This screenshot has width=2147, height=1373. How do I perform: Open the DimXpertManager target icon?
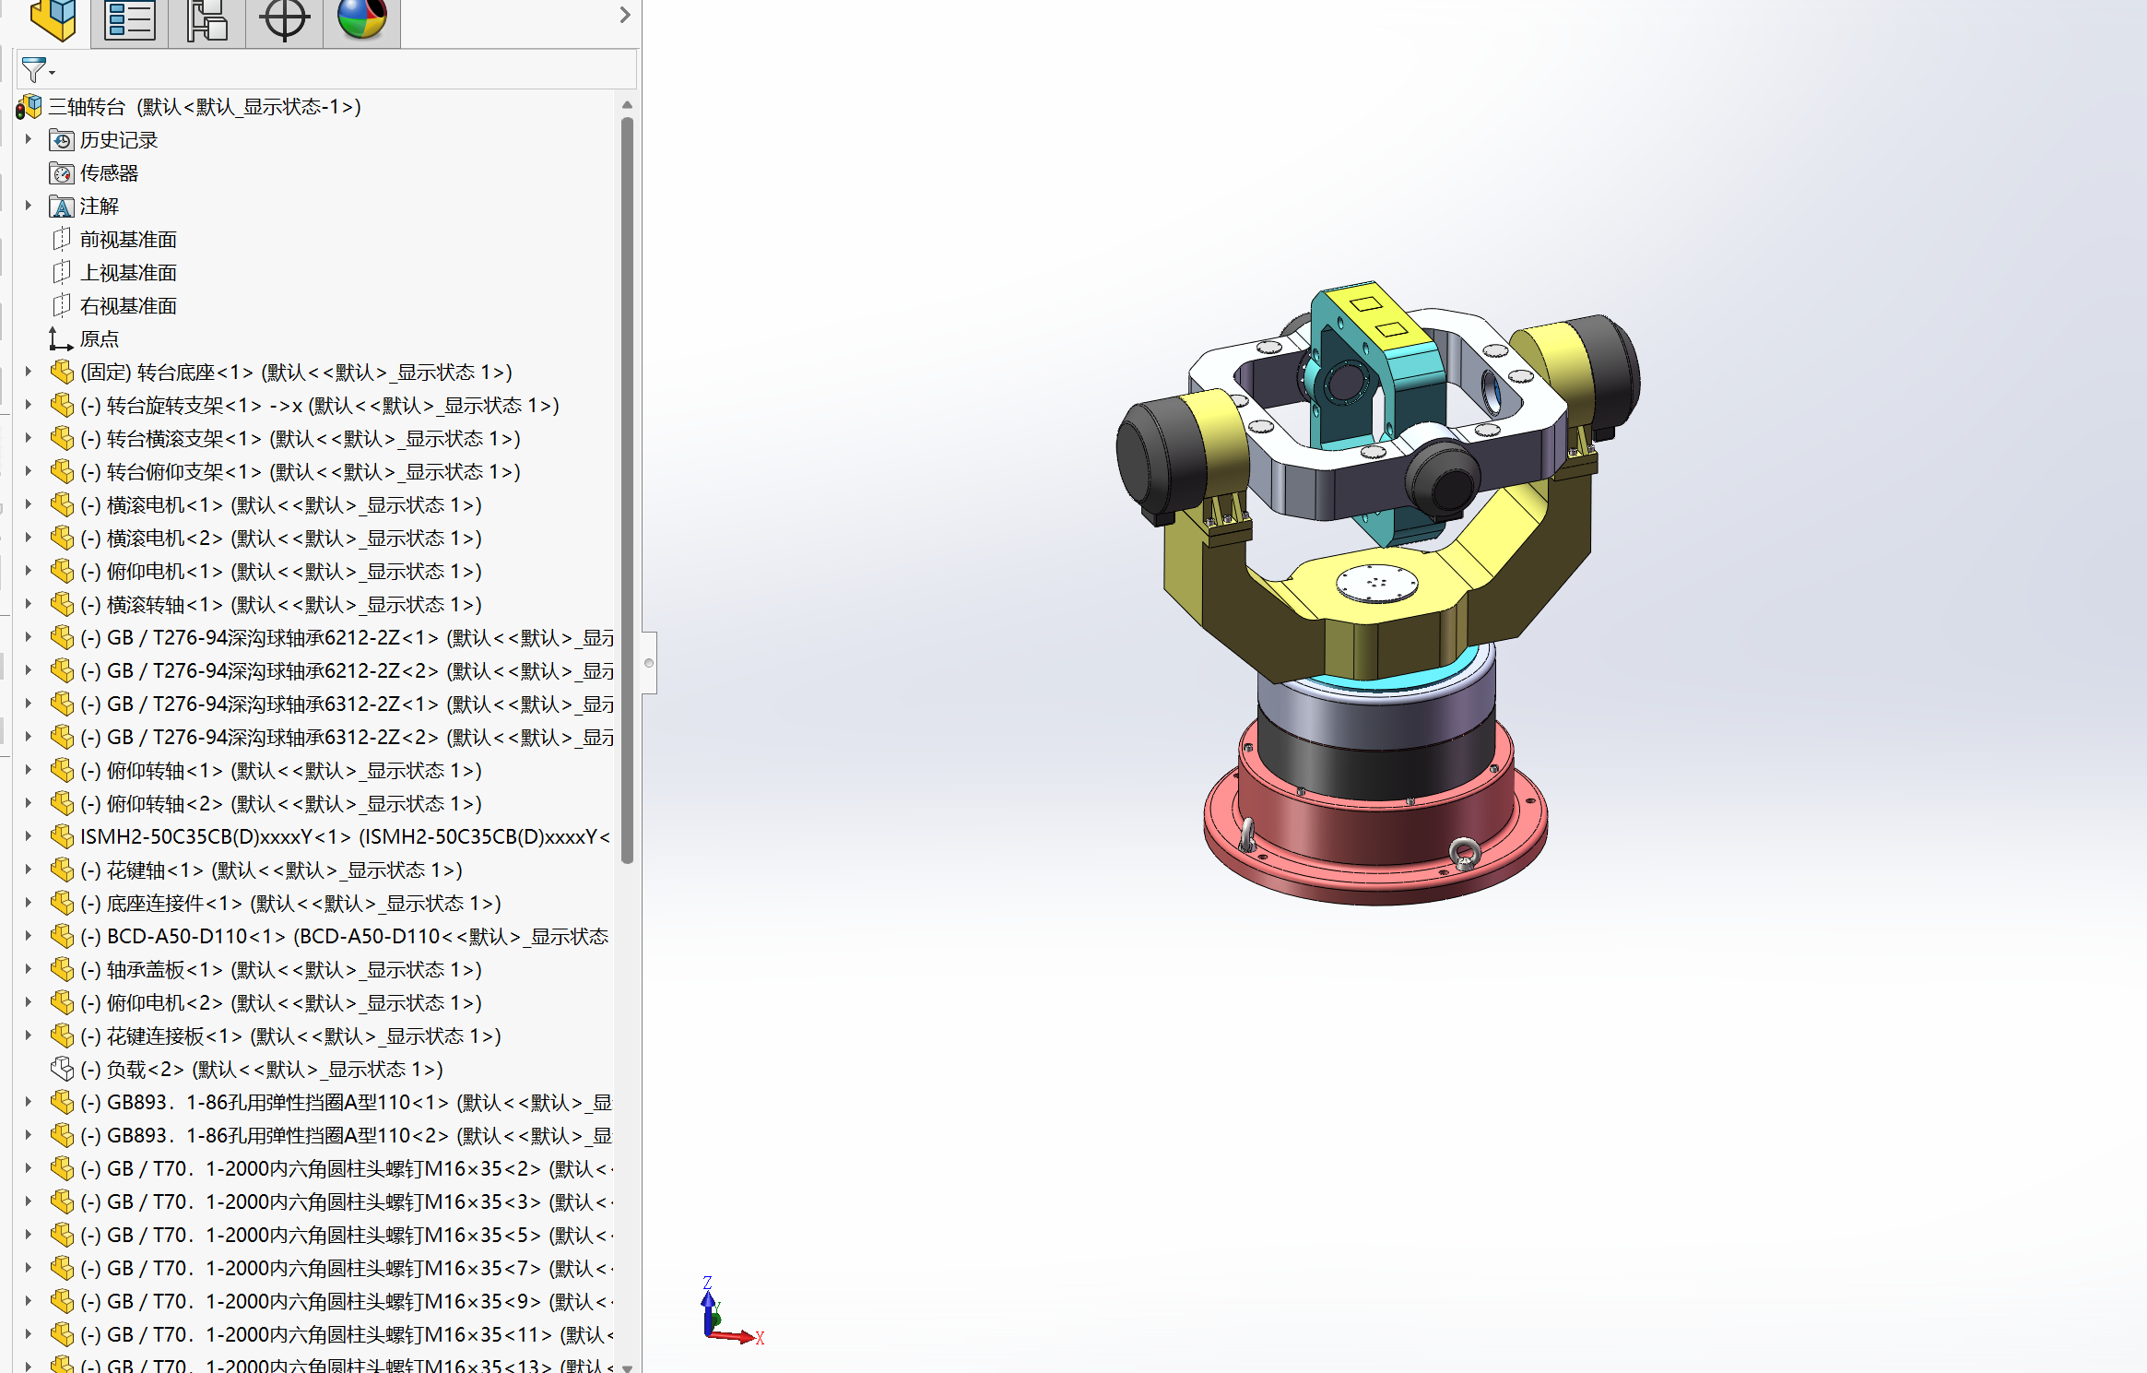click(283, 18)
